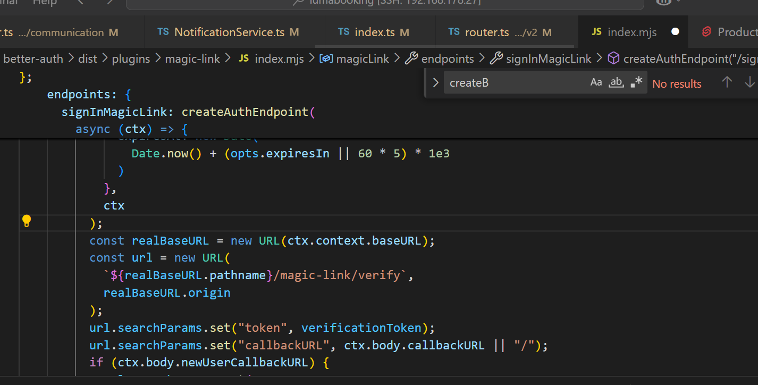Click the unsaved dot on index.mjs tab
This screenshot has height=385, width=758.
[x=675, y=32]
